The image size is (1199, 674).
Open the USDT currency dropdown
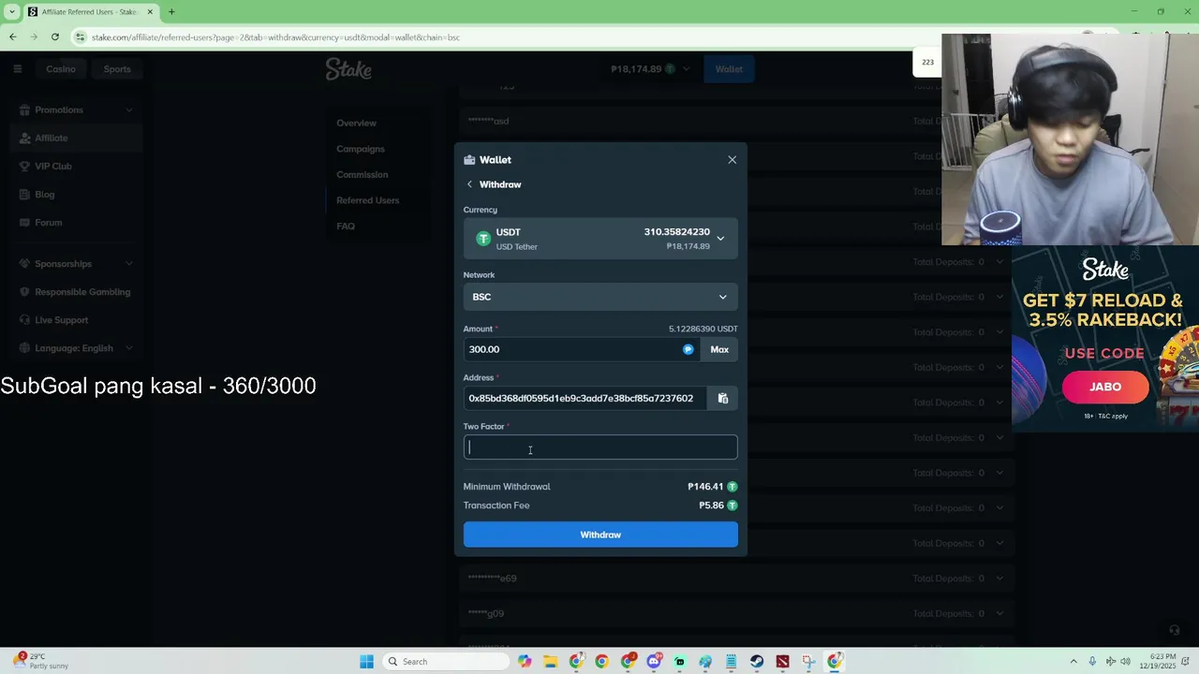[x=600, y=239]
